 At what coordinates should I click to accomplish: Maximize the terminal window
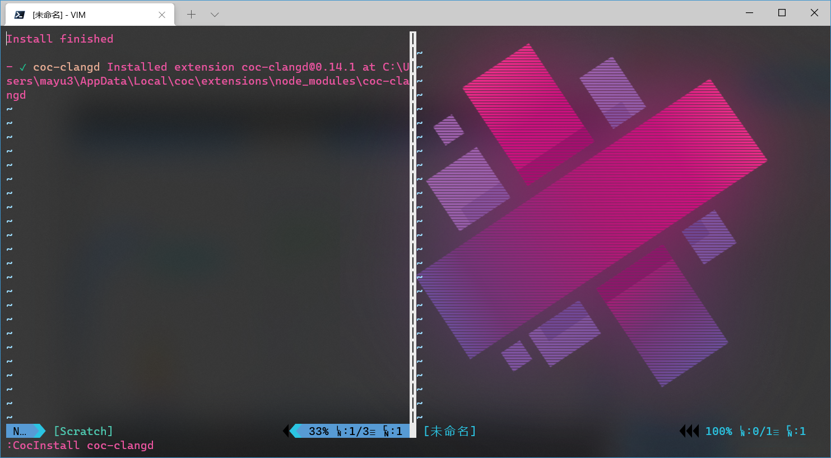pos(782,12)
